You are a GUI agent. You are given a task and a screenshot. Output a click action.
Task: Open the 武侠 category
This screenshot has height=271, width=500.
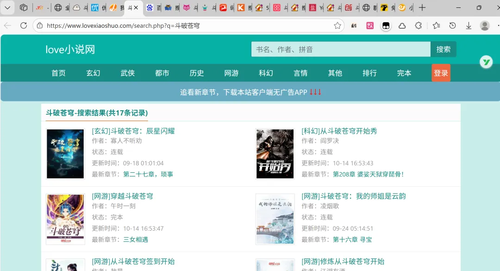[128, 73]
